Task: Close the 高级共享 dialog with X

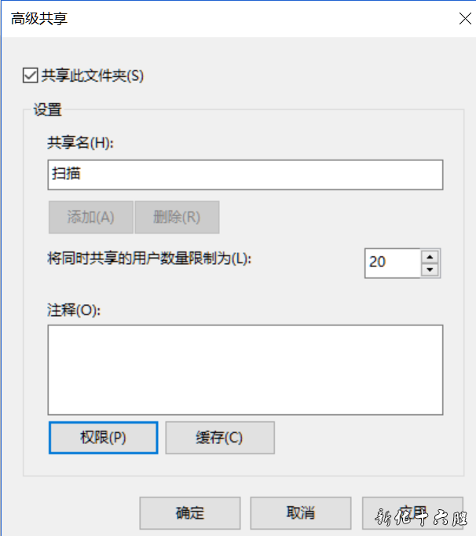Action: point(465,18)
